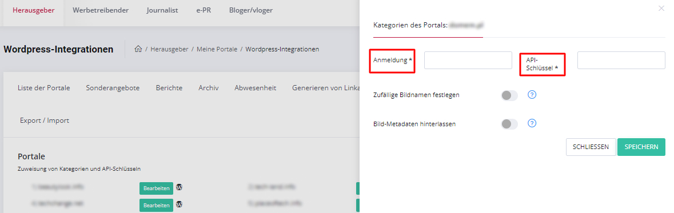Click the SCHLIESSEN button
Screen dimensions: 674x213
591,147
